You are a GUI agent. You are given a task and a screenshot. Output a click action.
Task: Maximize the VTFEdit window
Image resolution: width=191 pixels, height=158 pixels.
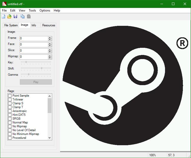[173, 4]
